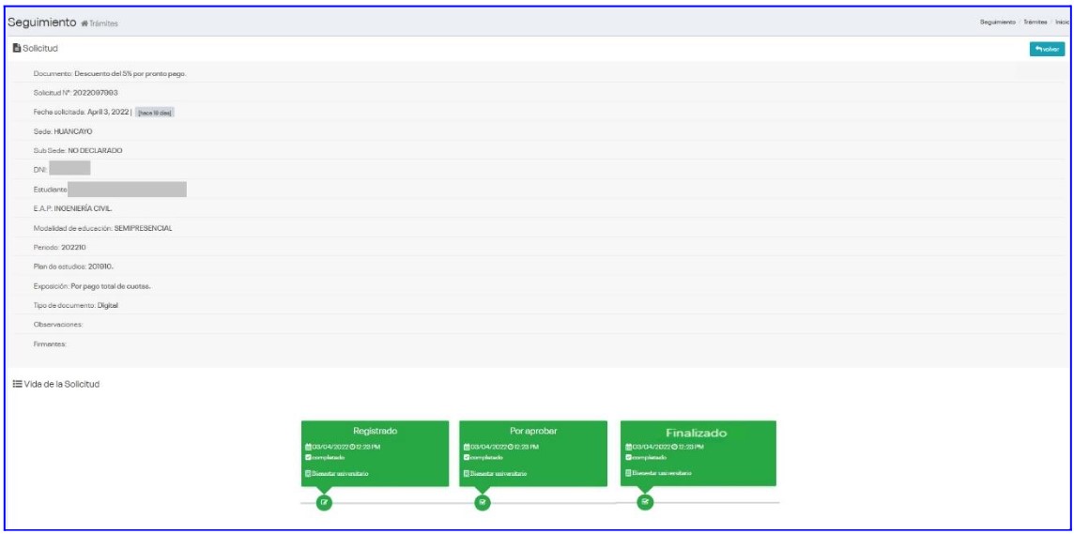
Task: Click the building icon in Por aprobar card
Action: point(467,474)
